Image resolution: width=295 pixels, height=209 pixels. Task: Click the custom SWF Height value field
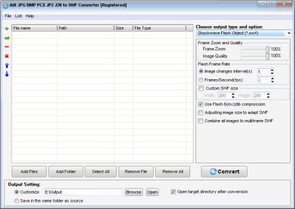[259, 95]
